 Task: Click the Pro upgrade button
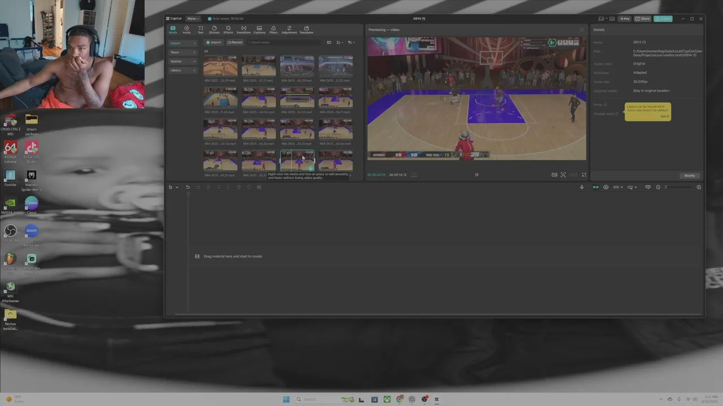[x=625, y=19]
